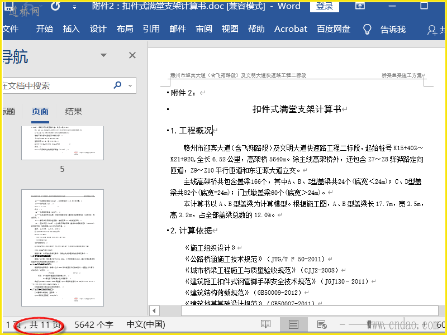Click the horizontal scrollbar left arrow
447x335 pixels.
coord(154,310)
